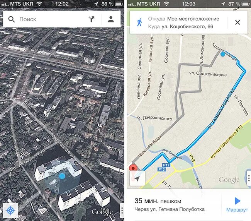251x221 pixels.
Task: Open directions using the route arrow icon
Action: click(x=92, y=19)
